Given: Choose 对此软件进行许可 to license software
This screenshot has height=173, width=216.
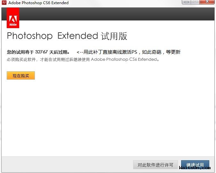Looking at the screenshot, I should pos(156,165).
